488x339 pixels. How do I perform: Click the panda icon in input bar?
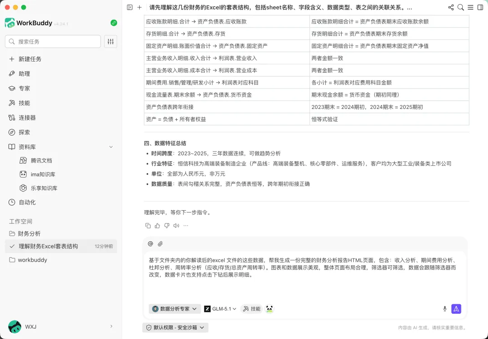pos(269,309)
